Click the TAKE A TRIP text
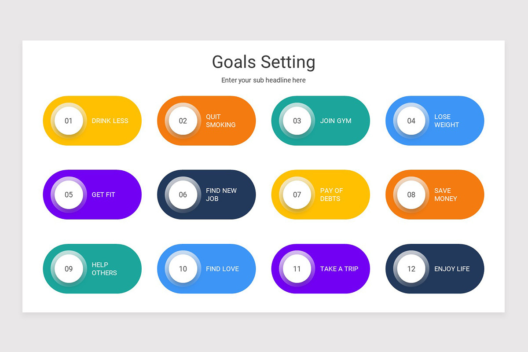This screenshot has width=528, height=352. click(x=339, y=269)
